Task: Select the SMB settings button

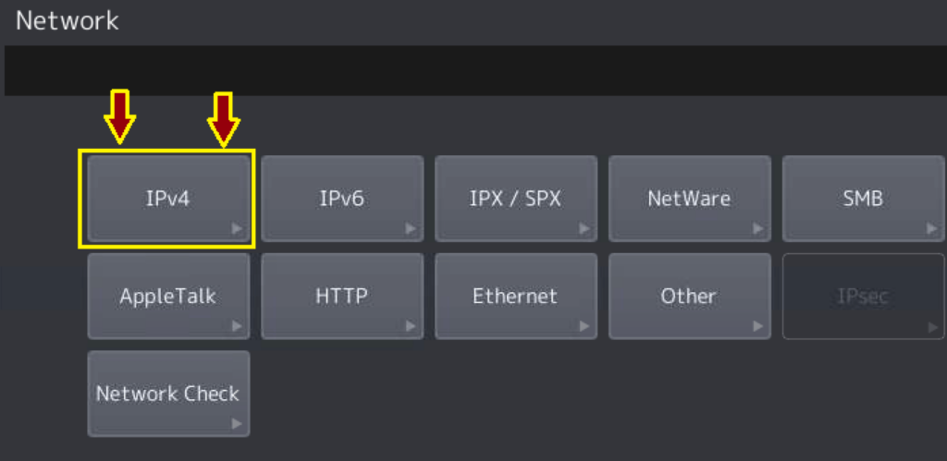Action: tap(864, 199)
